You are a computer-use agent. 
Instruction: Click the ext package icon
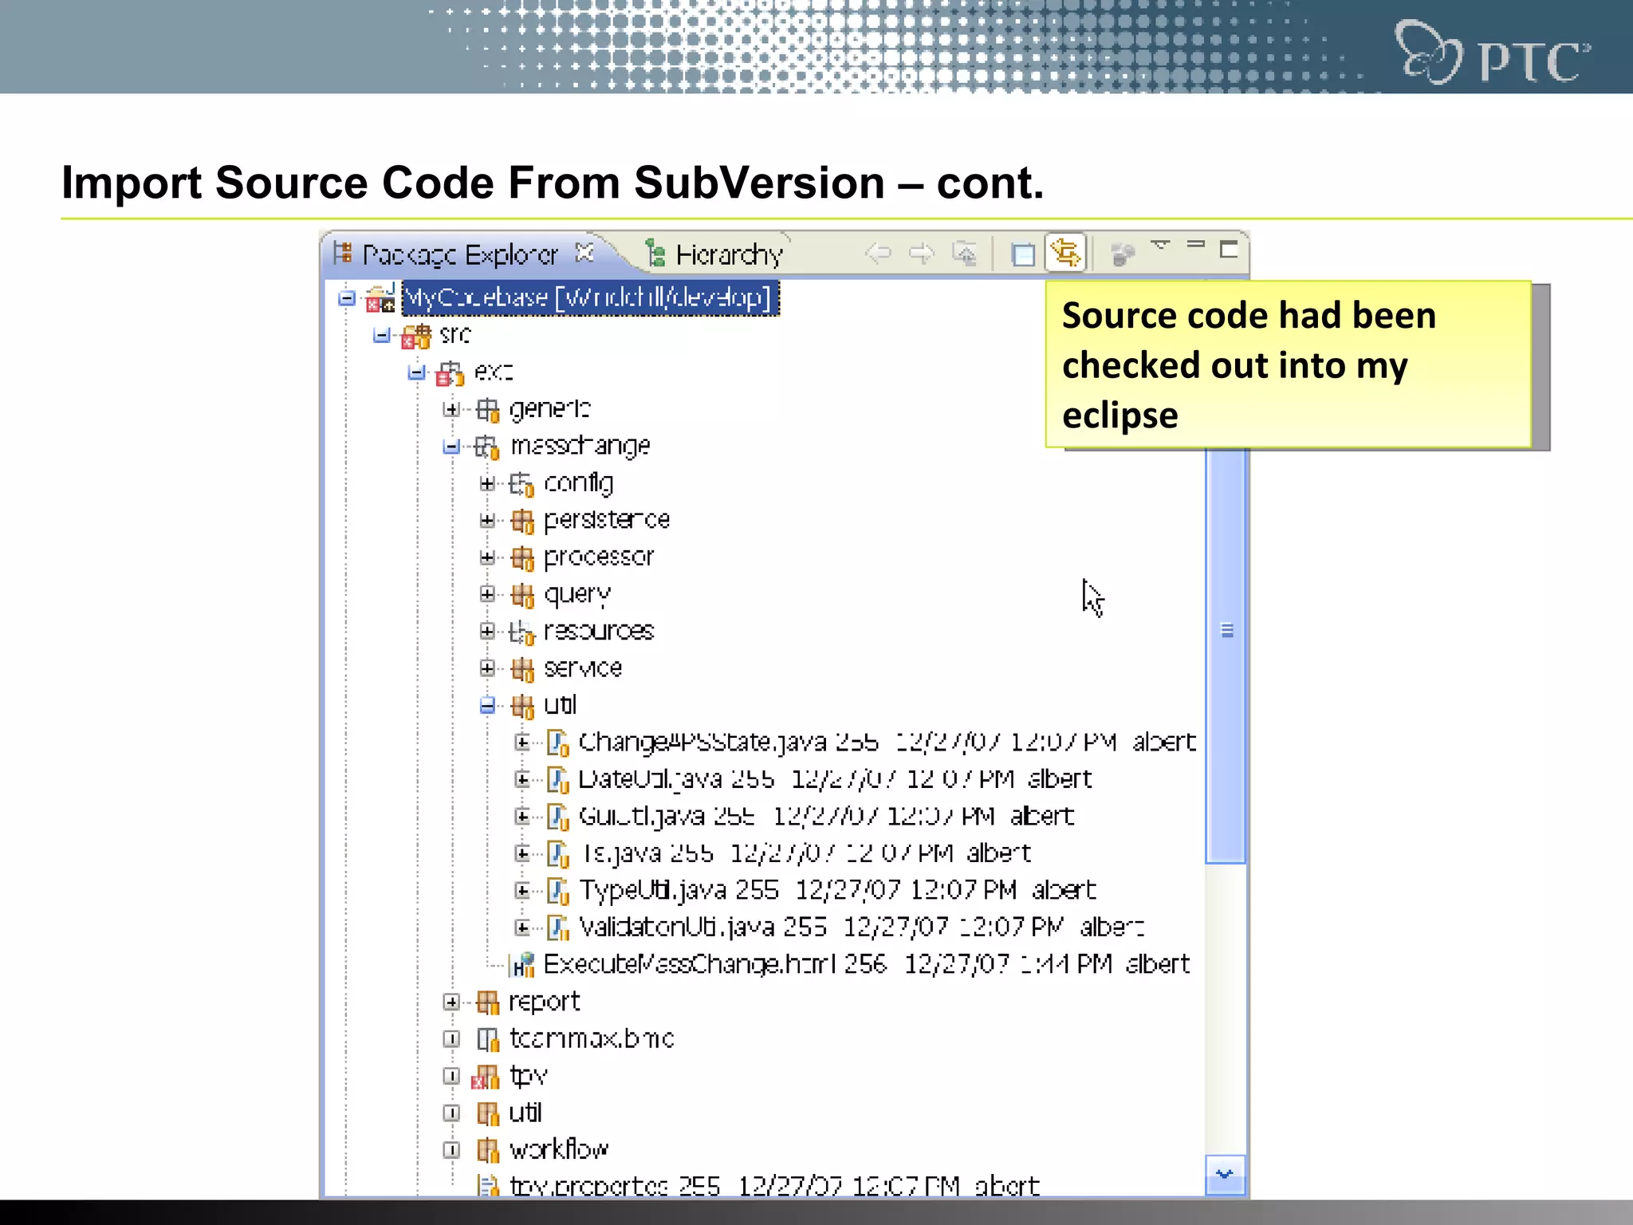[450, 373]
